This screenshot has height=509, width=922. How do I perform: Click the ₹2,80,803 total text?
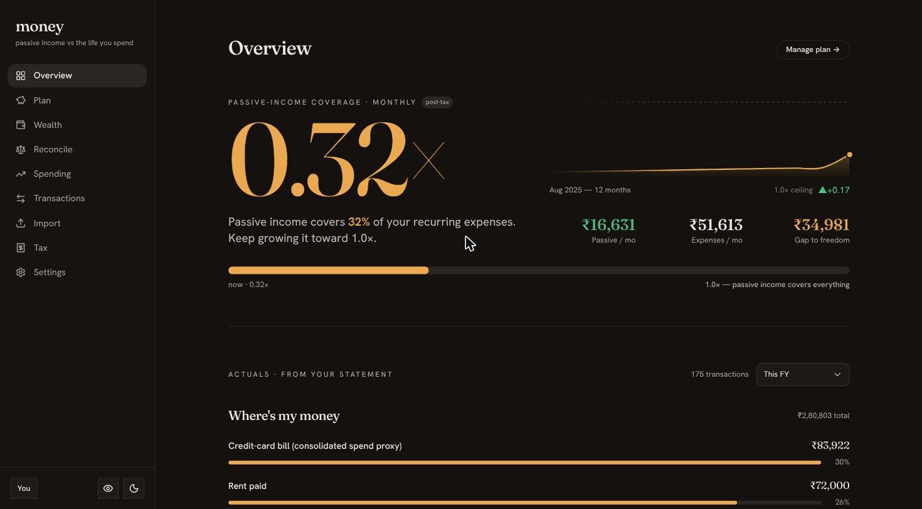pos(824,416)
